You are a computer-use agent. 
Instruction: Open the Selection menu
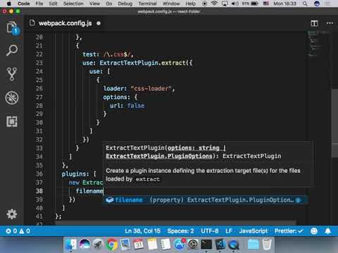tap(73, 4)
